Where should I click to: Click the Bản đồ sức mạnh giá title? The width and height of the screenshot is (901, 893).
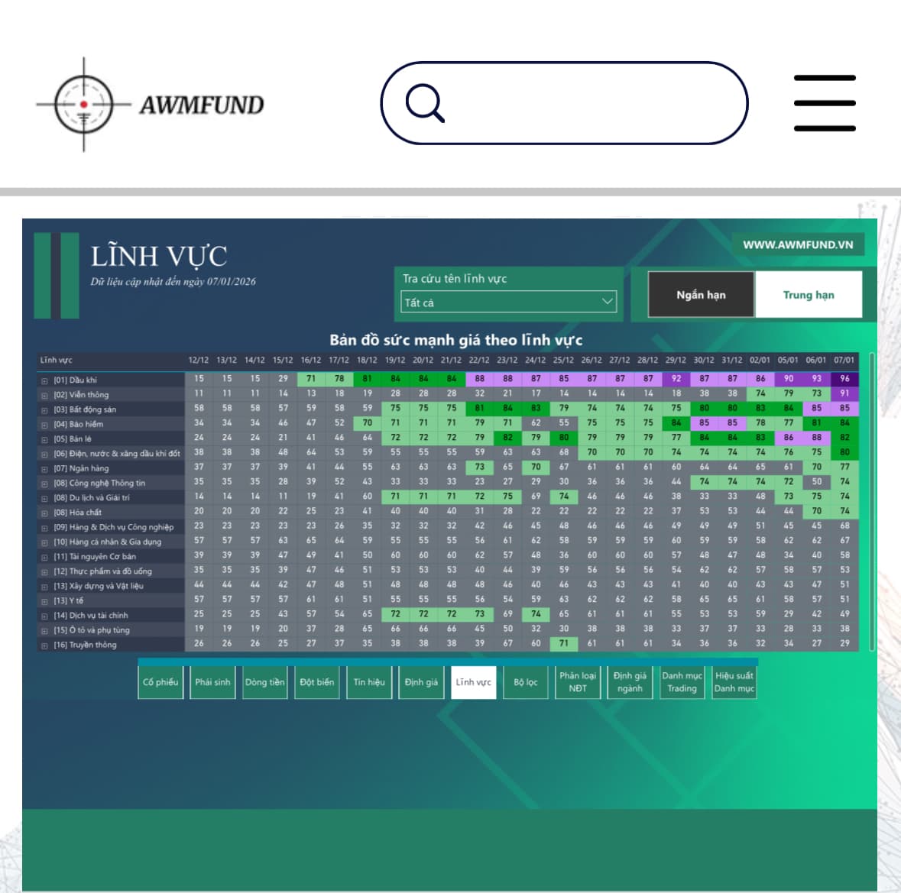pyautogui.click(x=456, y=341)
